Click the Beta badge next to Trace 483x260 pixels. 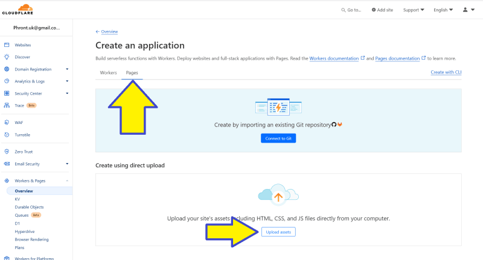tap(31, 105)
